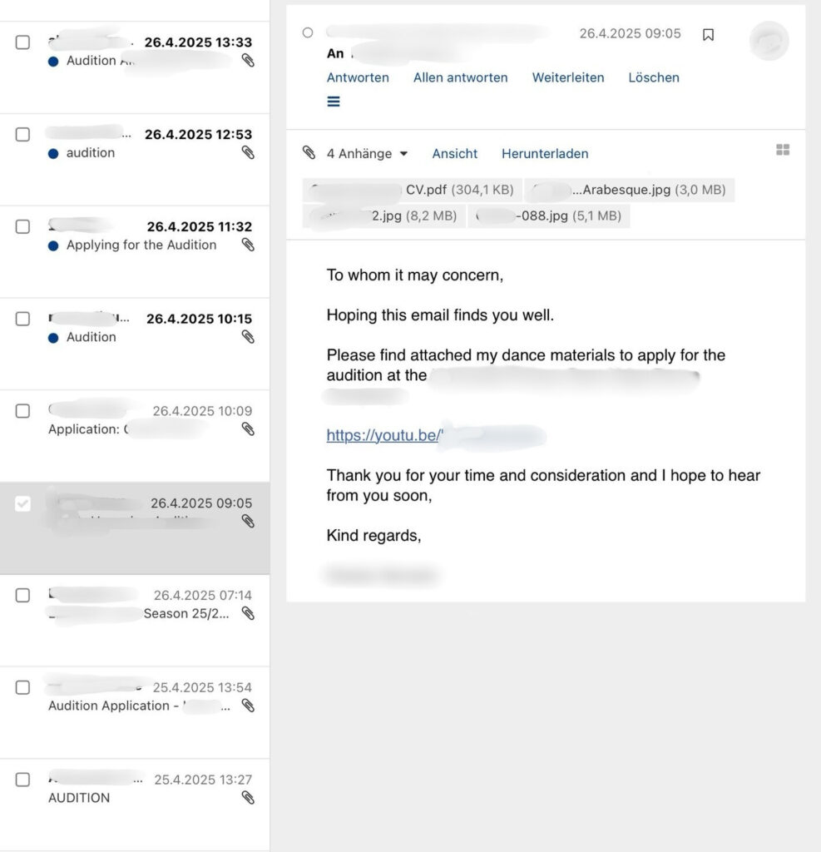Expand the 4 Anhänge dropdown arrow
The width and height of the screenshot is (821, 852).
coord(404,154)
